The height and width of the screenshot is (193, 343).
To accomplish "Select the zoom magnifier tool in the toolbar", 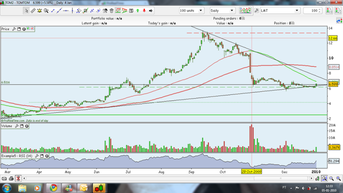I will (46, 10).
